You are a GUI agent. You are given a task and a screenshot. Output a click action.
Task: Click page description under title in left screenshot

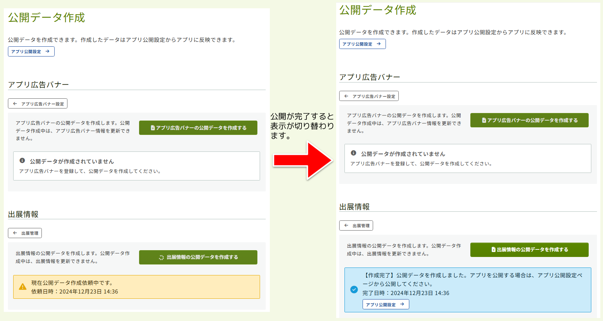[122, 40]
